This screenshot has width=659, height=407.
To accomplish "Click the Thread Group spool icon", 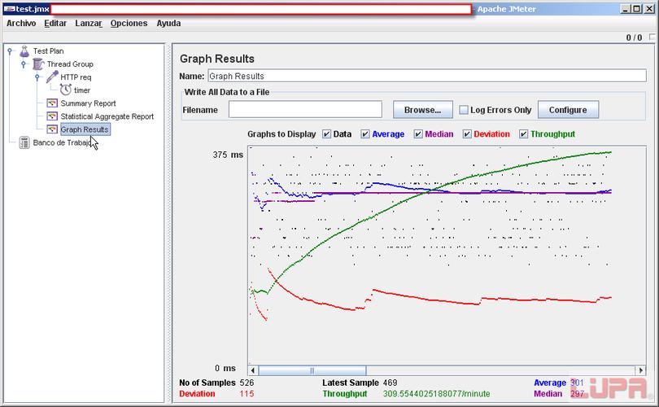I will pyautogui.click(x=37, y=64).
